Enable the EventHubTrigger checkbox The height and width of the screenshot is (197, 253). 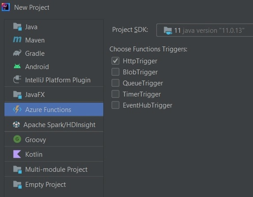[x=115, y=105]
